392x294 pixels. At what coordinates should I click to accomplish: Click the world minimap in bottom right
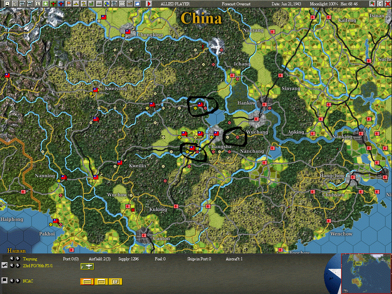tap(366, 273)
